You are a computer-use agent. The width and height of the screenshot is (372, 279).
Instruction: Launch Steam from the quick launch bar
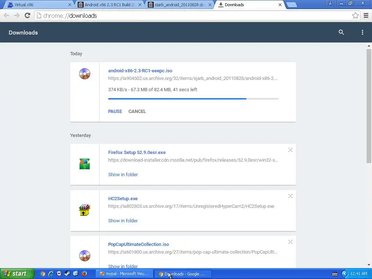(x=67, y=274)
